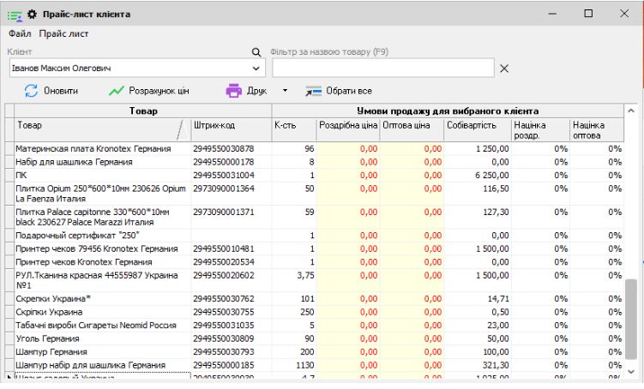This screenshot has height=389, width=644.
Task: Click the Обрати все select-all icon
Action: point(312,90)
